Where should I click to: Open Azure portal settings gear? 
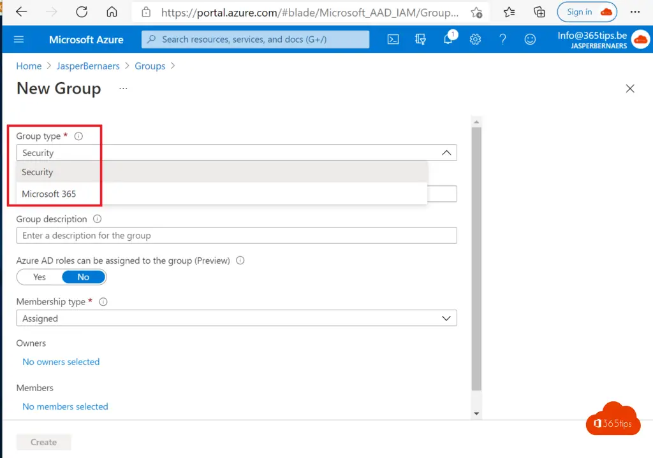pyautogui.click(x=475, y=39)
